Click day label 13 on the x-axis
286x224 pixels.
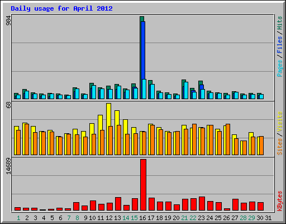coord(117,218)
